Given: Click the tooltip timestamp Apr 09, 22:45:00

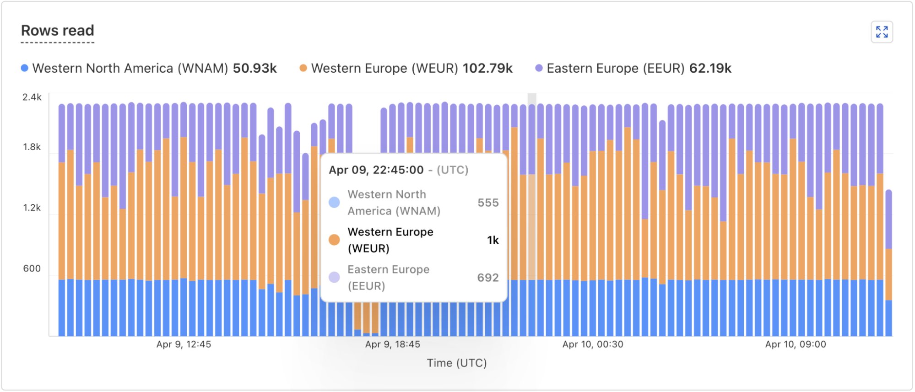Looking at the screenshot, I should (376, 170).
